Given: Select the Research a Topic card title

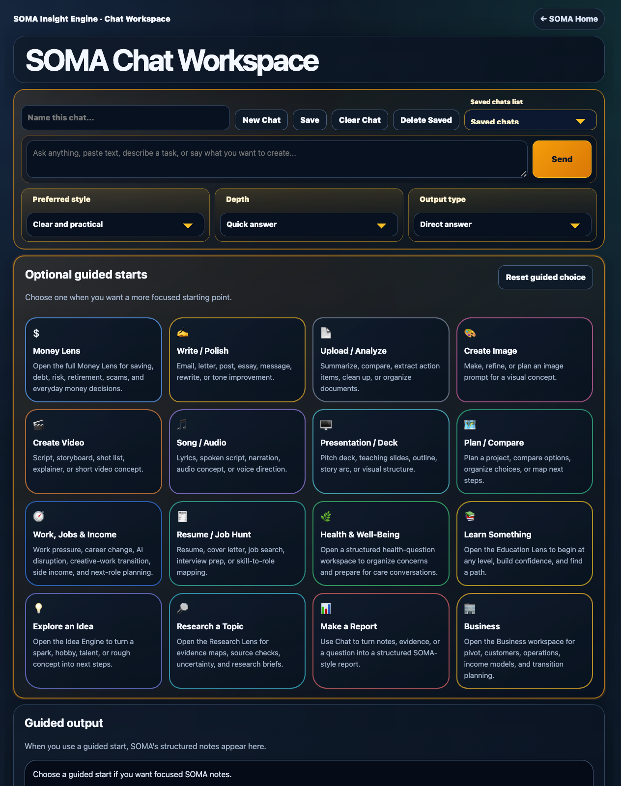Looking at the screenshot, I should point(210,626).
